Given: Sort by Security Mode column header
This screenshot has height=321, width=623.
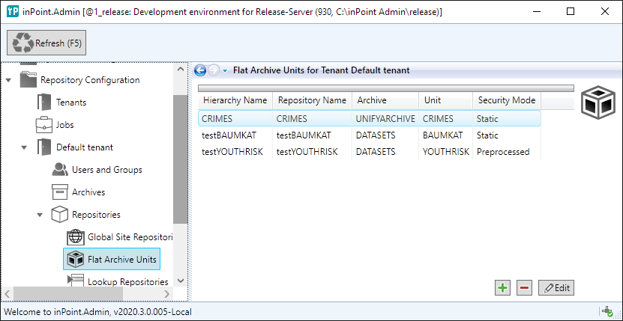Looking at the screenshot, I should click(x=507, y=100).
